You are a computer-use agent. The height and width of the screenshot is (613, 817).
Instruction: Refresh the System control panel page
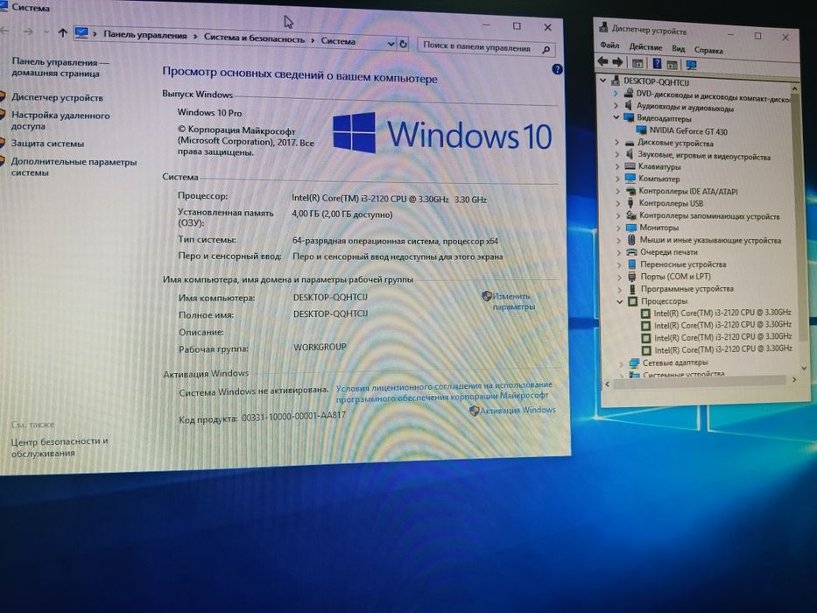403,45
